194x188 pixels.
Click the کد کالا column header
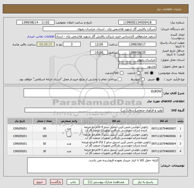pyautogui.click(x=164, y=121)
